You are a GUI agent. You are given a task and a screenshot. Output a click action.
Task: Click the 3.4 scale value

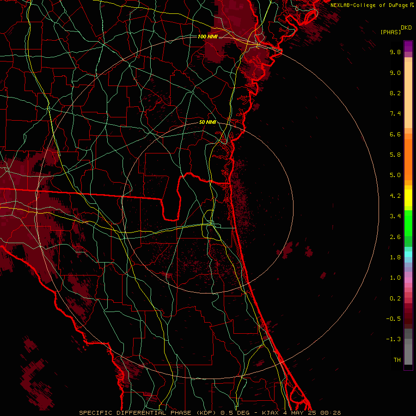(x=395, y=216)
